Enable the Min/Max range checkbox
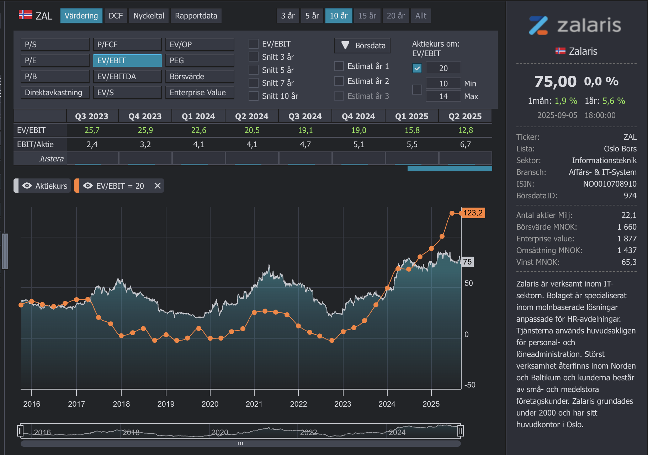The width and height of the screenshot is (648, 455). [x=417, y=90]
